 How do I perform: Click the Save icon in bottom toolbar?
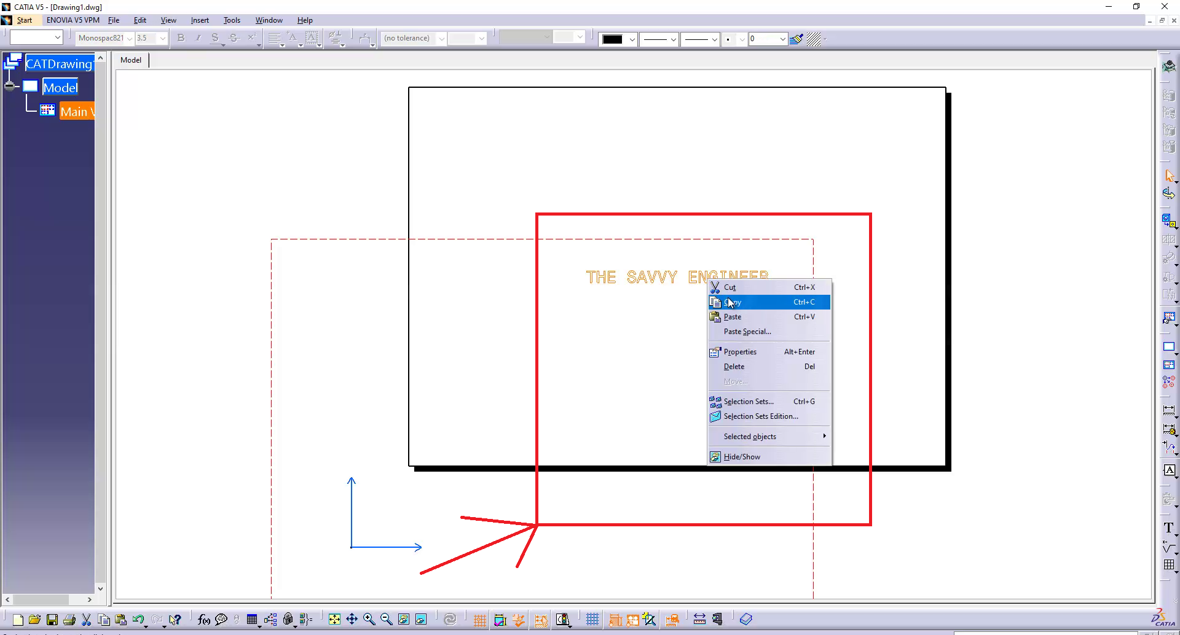[x=52, y=620]
